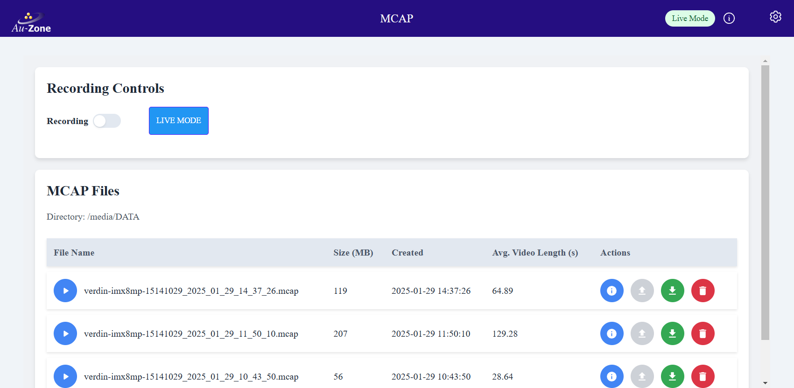
Task: Select file name verdin-imx8mp-15141029_2025_01_29_11_50_10.mcap
Action: 191,334
